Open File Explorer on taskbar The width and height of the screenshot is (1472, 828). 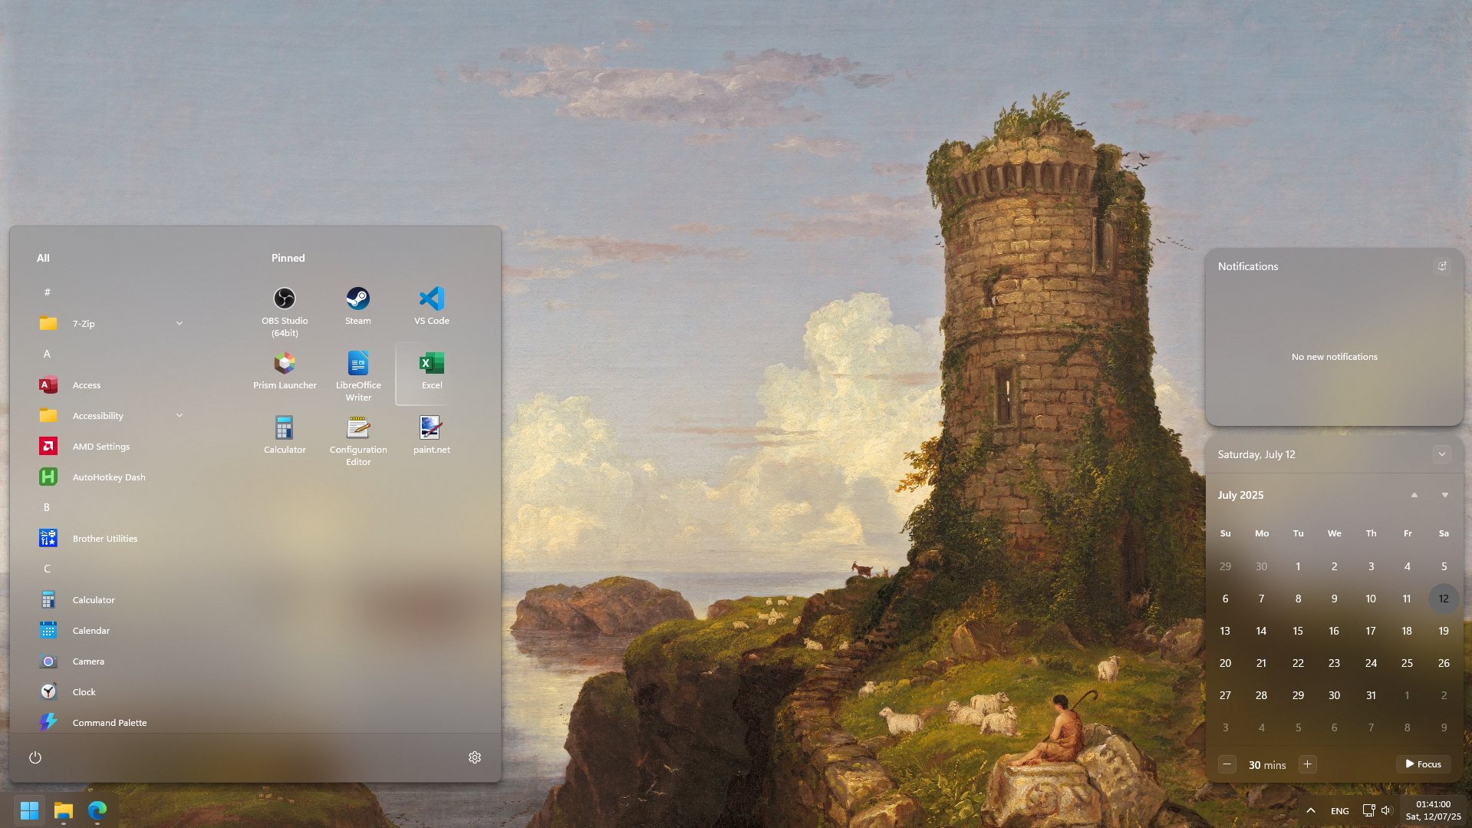point(63,810)
